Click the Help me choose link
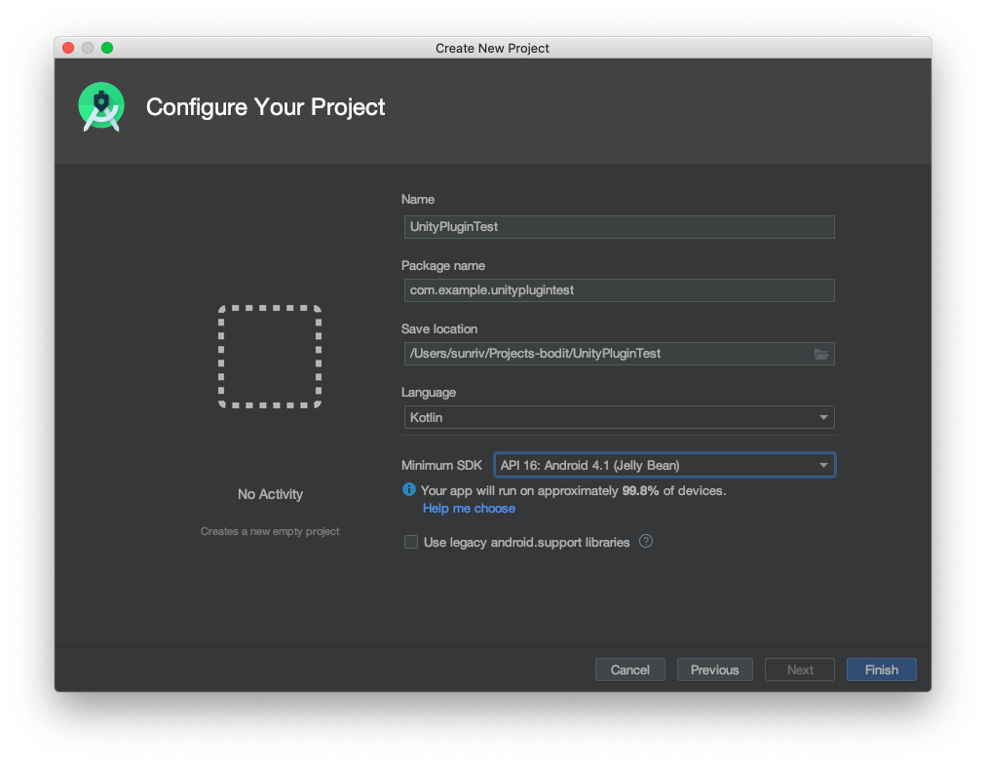The height and width of the screenshot is (764, 986). (469, 509)
